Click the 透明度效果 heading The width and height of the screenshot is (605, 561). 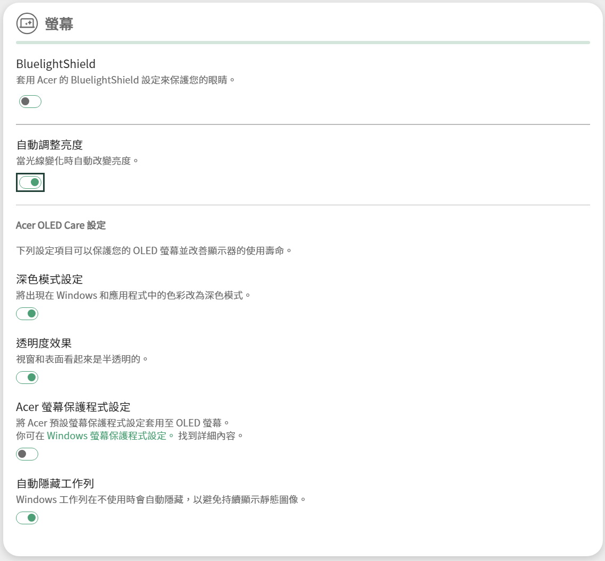click(x=44, y=343)
